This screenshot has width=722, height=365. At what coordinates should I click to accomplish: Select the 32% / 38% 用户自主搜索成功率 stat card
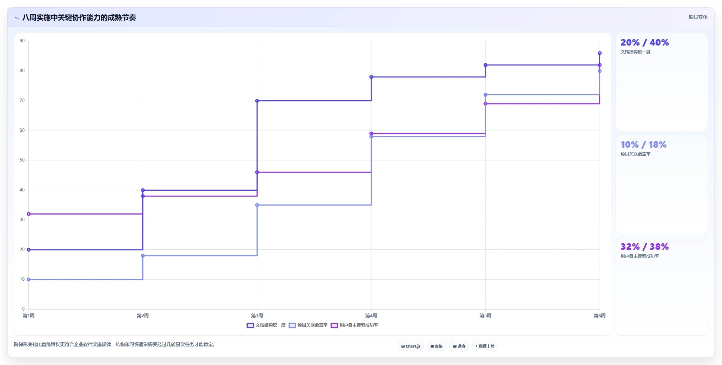coord(662,286)
